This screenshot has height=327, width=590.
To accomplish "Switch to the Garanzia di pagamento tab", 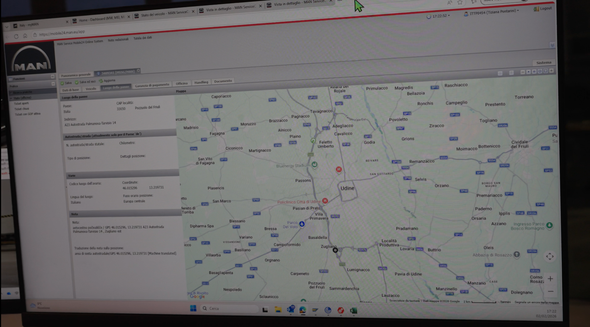I will (x=152, y=85).
